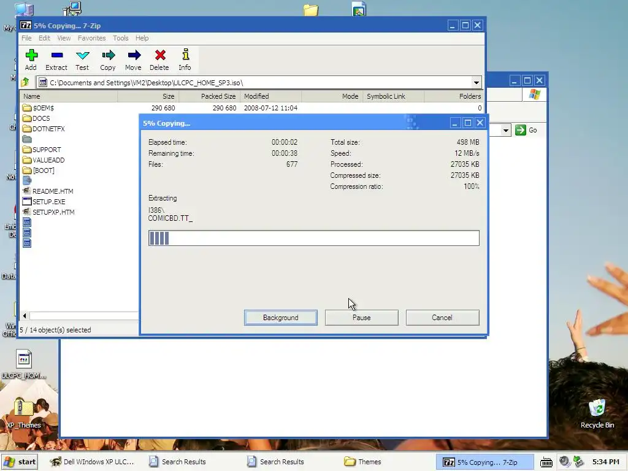The width and height of the screenshot is (628, 471).
Task: Click the horizontal scrollbar left arrow
Action: pos(25,316)
